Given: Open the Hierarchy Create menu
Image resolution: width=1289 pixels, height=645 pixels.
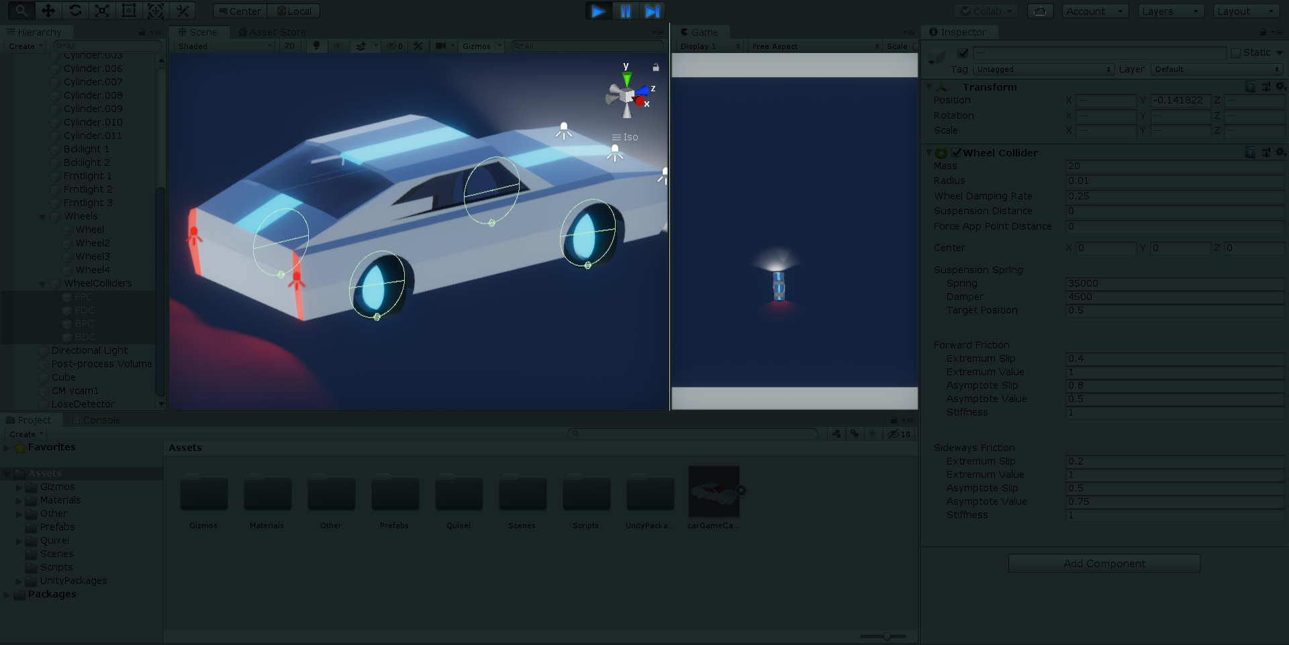Looking at the screenshot, I should coord(26,46).
